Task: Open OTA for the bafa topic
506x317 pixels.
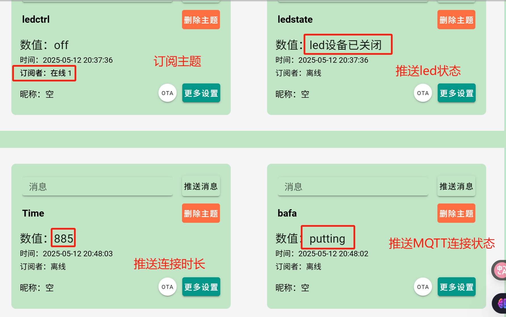Action: (423, 287)
